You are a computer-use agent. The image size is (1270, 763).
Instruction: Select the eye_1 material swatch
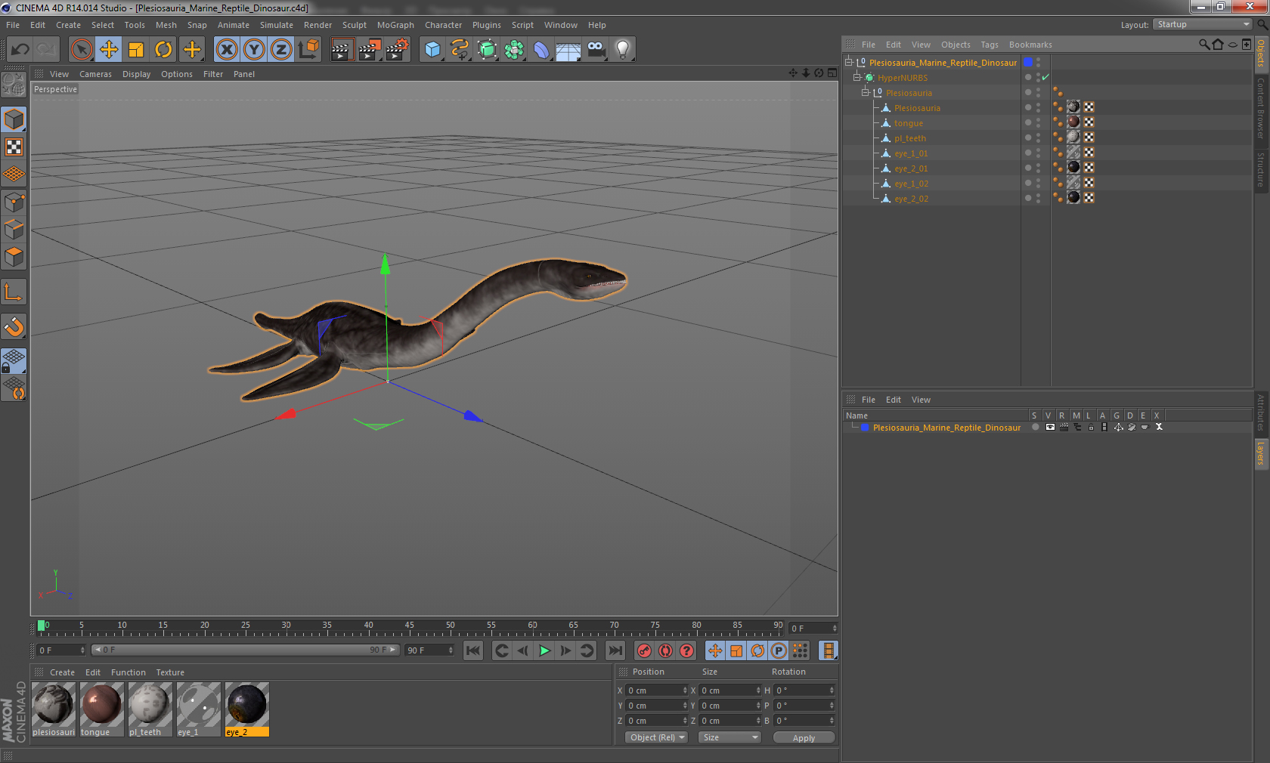tap(199, 705)
